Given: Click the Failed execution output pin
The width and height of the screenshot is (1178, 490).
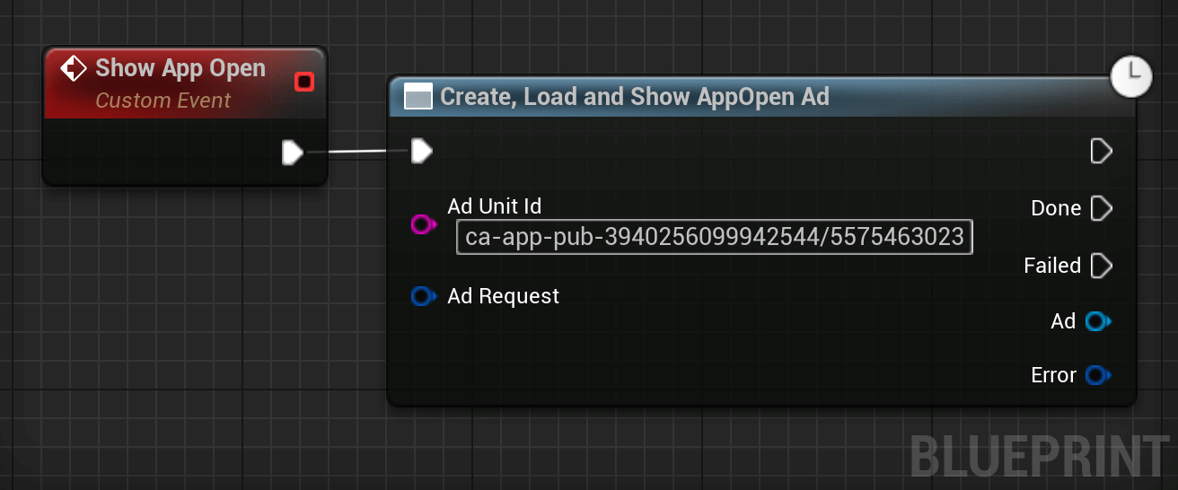Looking at the screenshot, I should pos(1102,266).
